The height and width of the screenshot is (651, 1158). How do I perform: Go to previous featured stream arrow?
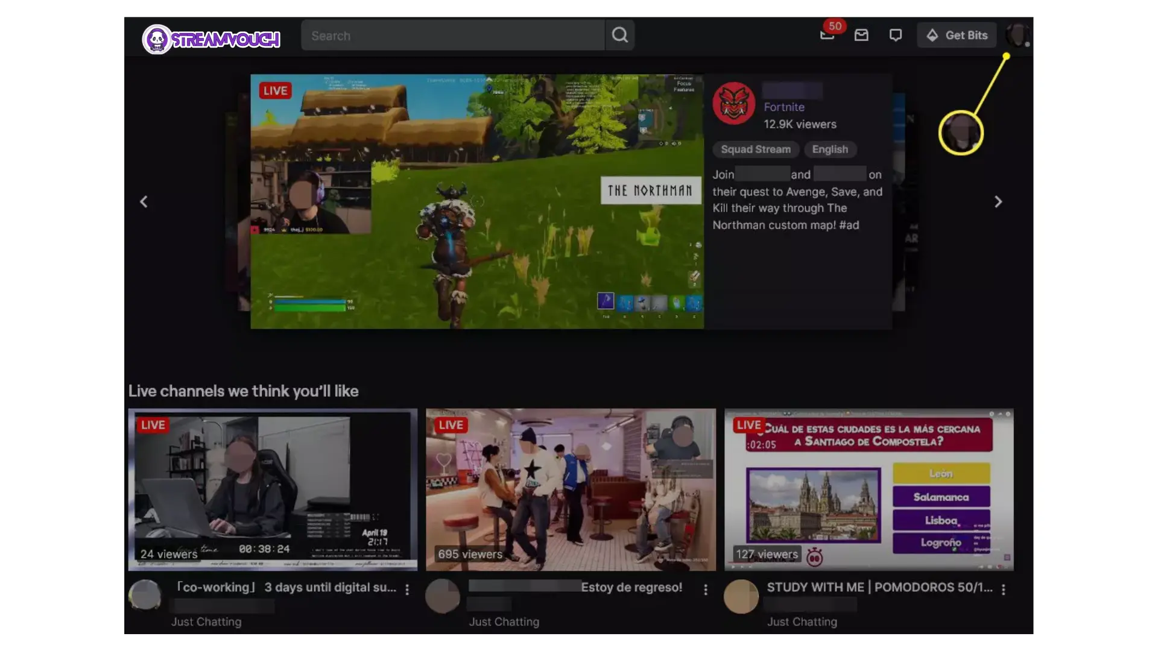click(144, 202)
